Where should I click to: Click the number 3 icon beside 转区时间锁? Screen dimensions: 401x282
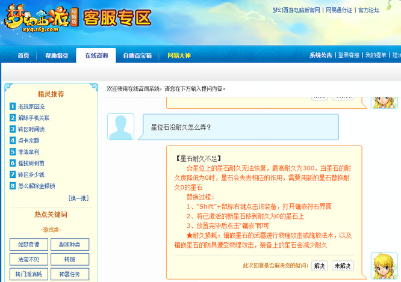pyautogui.click(x=13, y=129)
